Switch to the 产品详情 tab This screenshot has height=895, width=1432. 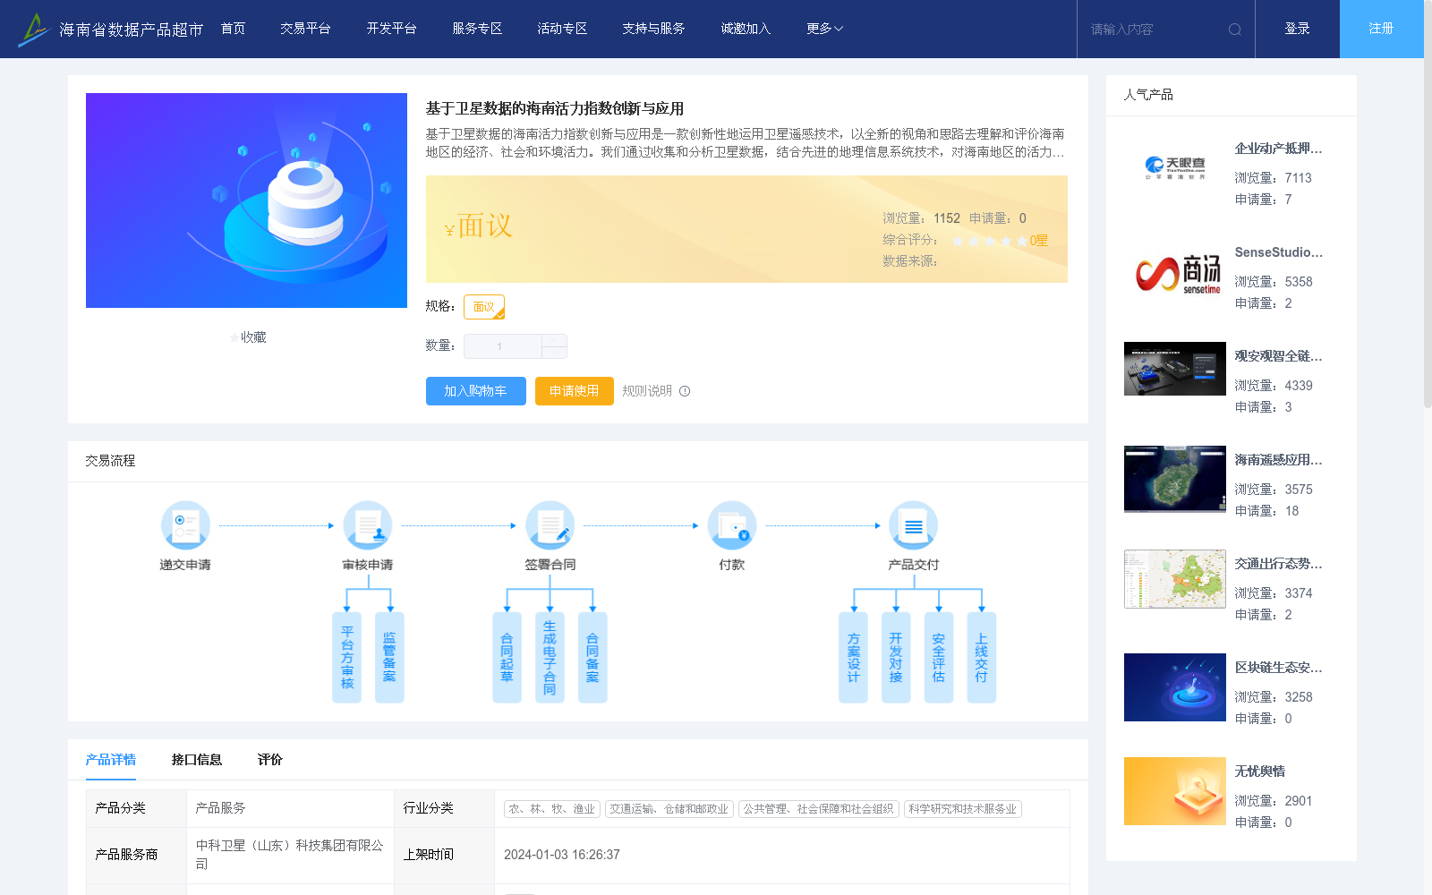[111, 760]
